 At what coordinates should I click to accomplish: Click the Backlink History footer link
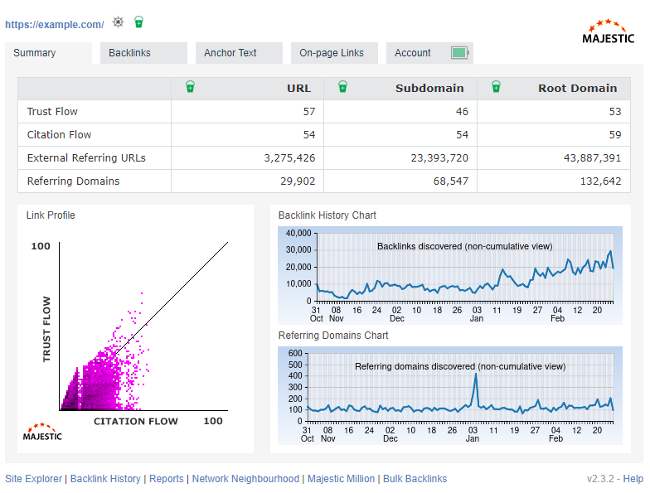105,479
